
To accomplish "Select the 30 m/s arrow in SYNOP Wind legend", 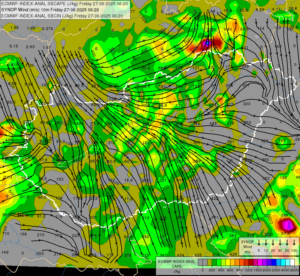I will coord(280,243).
